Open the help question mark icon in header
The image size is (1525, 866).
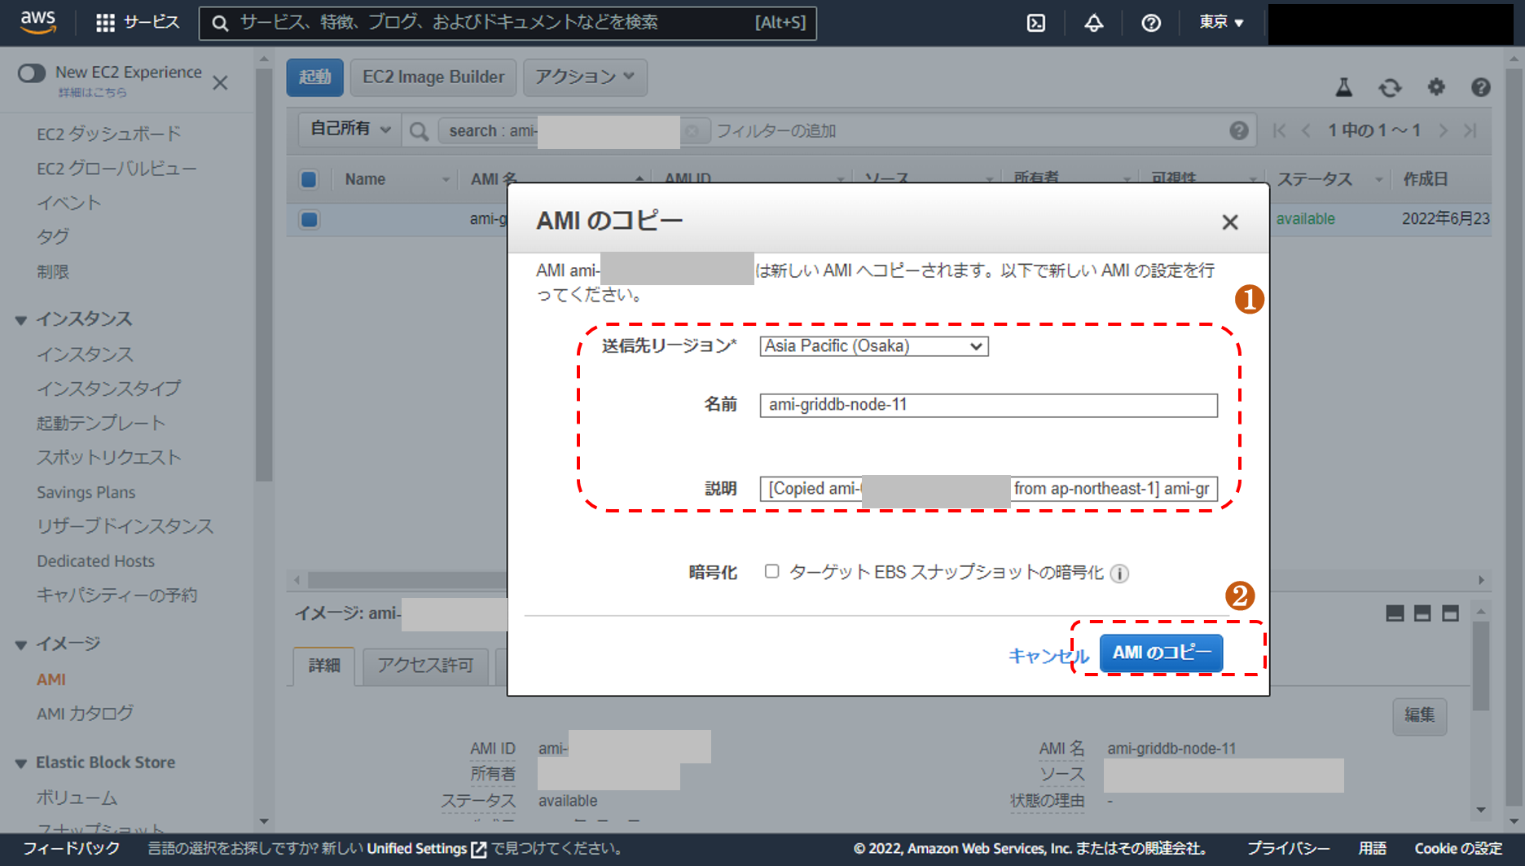pyautogui.click(x=1150, y=23)
